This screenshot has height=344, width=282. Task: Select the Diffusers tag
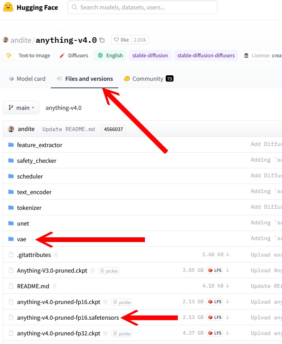pyautogui.click(x=74, y=56)
